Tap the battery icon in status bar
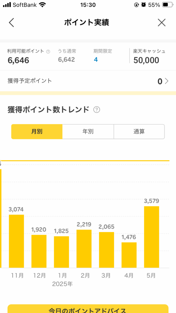This screenshot has height=313, width=176. [x=168, y=5]
